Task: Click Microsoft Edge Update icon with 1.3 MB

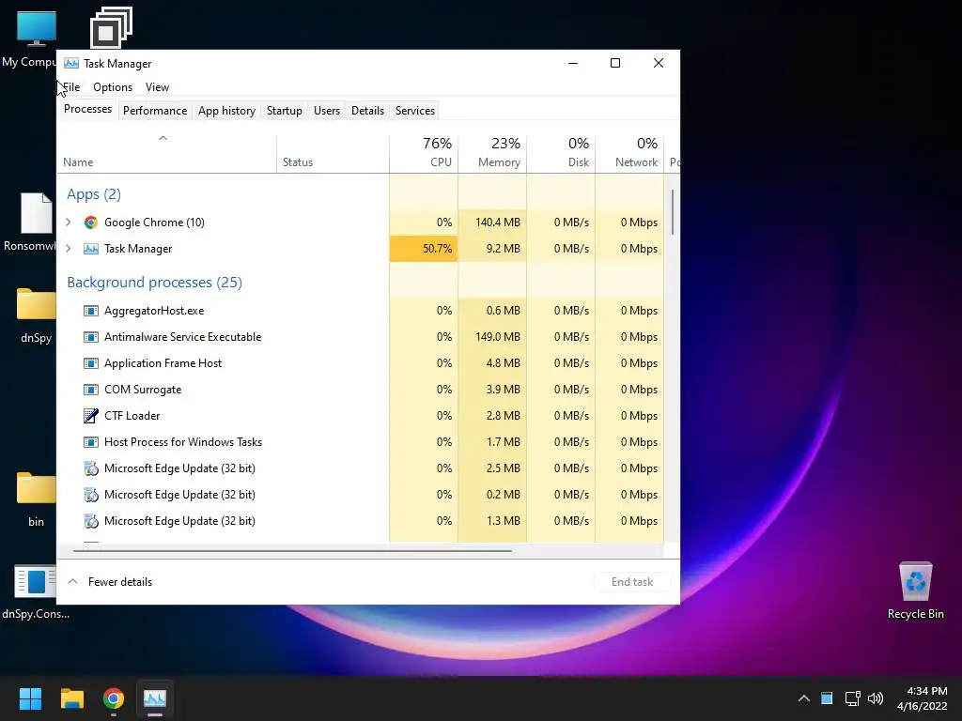Action: (x=91, y=521)
